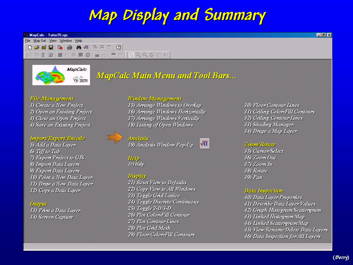Open an existing project via the folder icon

(37, 47)
